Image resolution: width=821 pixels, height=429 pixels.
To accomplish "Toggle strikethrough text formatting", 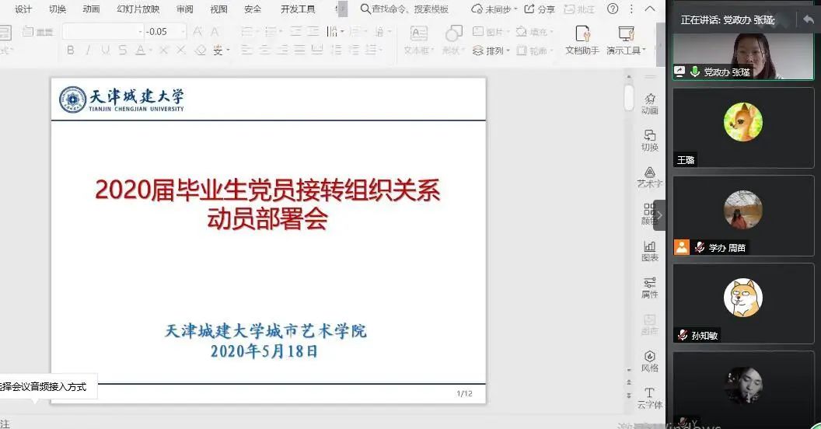I will [x=123, y=51].
